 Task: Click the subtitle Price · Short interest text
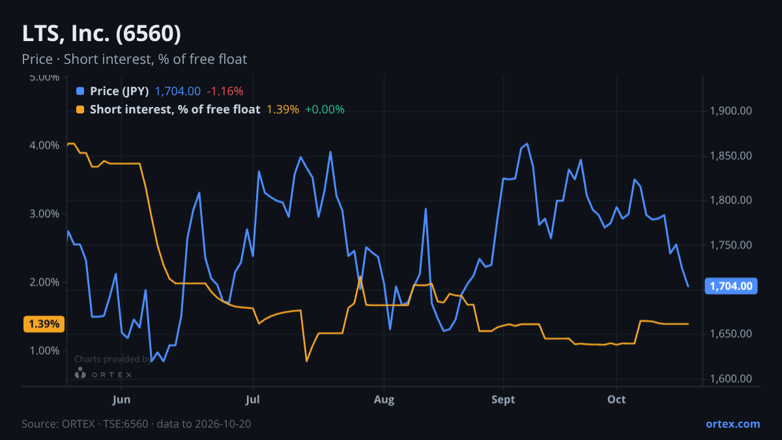point(134,59)
